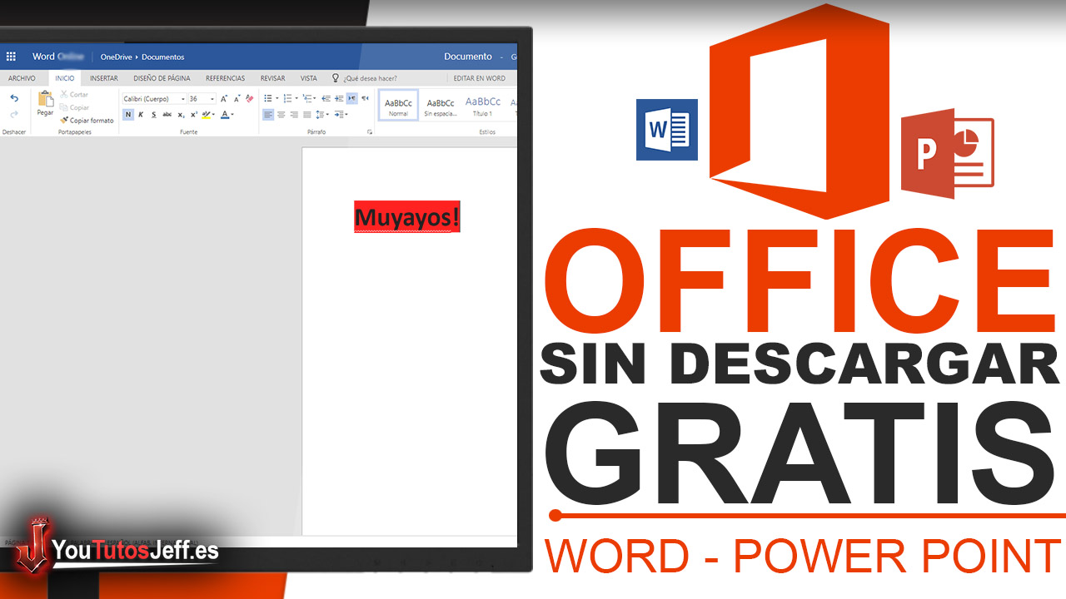Expand the bullet list style arrow
This screenshot has height=599, width=1066.
[276, 98]
